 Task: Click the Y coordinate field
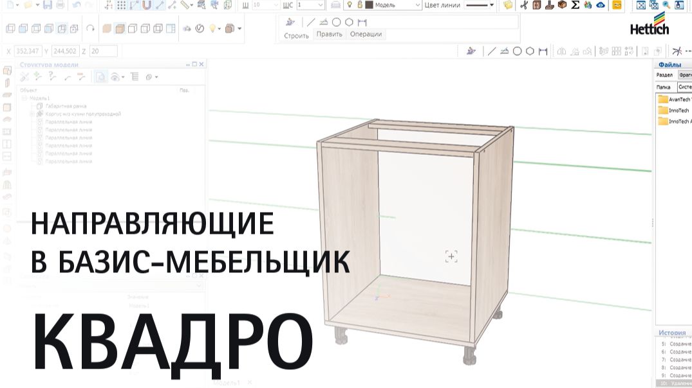[65, 51]
